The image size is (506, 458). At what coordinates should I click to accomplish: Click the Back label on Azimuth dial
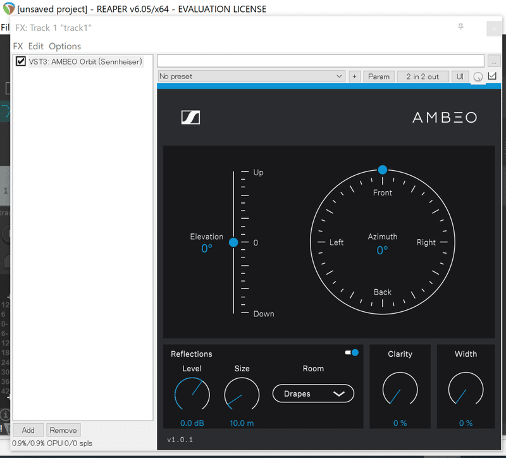383,292
